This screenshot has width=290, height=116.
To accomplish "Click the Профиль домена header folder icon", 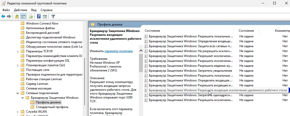I will (x=93, y=24).
